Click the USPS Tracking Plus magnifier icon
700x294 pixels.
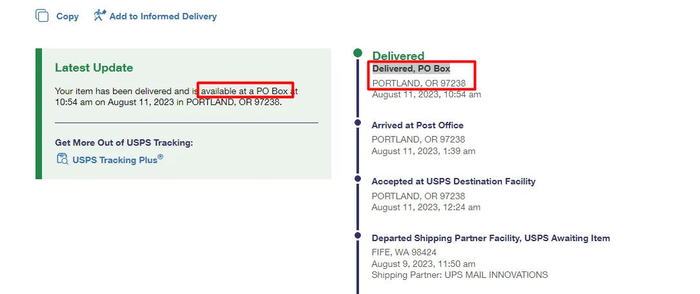(62, 159)
